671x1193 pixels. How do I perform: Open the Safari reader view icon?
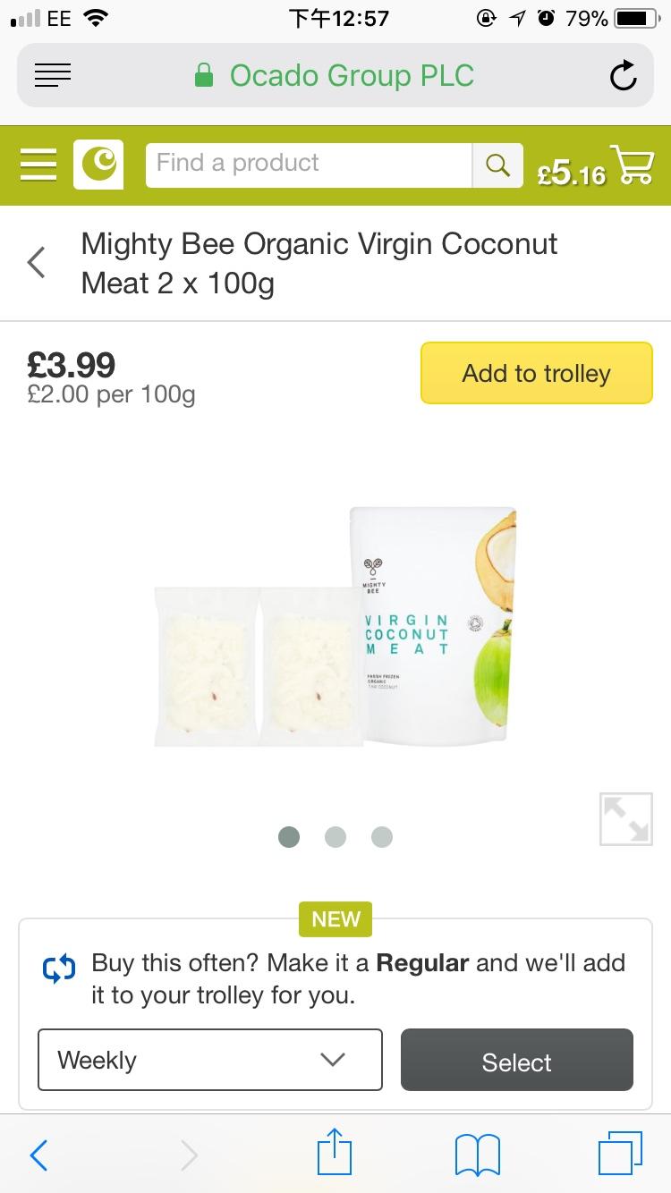point(53,76)
